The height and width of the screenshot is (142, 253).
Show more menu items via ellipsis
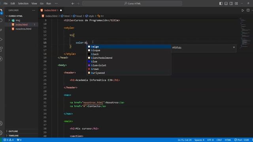click(56, 4)
